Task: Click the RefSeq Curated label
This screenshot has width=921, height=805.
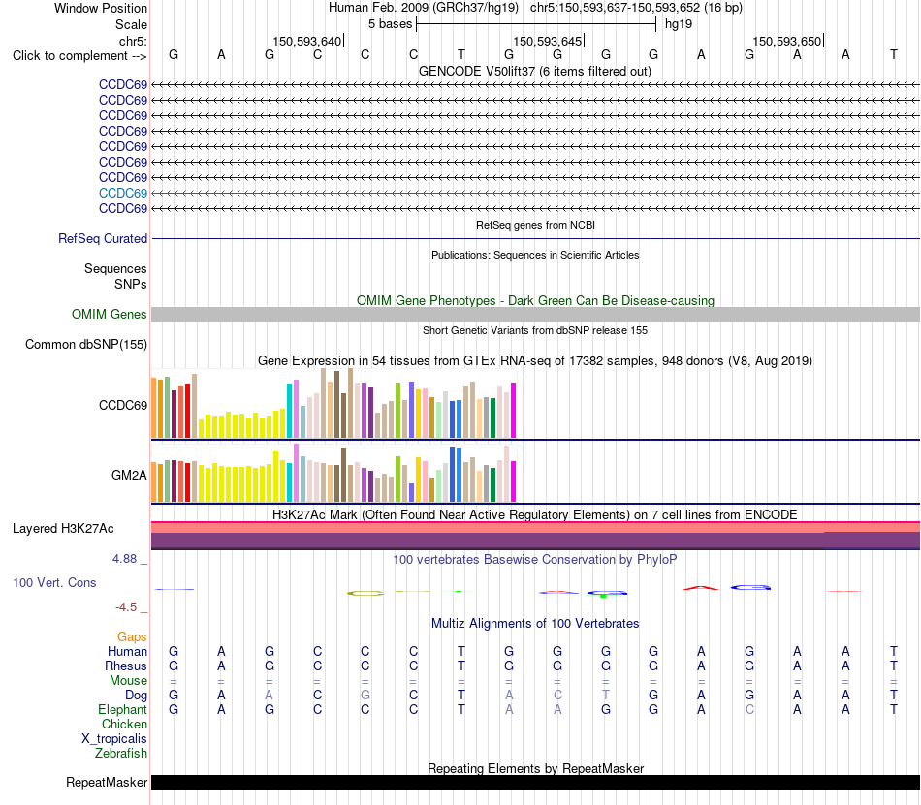Action: click(x=103, y=239)
